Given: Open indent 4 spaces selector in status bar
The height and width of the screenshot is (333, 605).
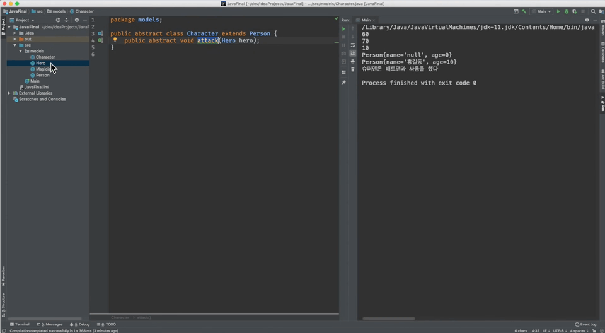Looking at the screenshot, I should (580, 330).
